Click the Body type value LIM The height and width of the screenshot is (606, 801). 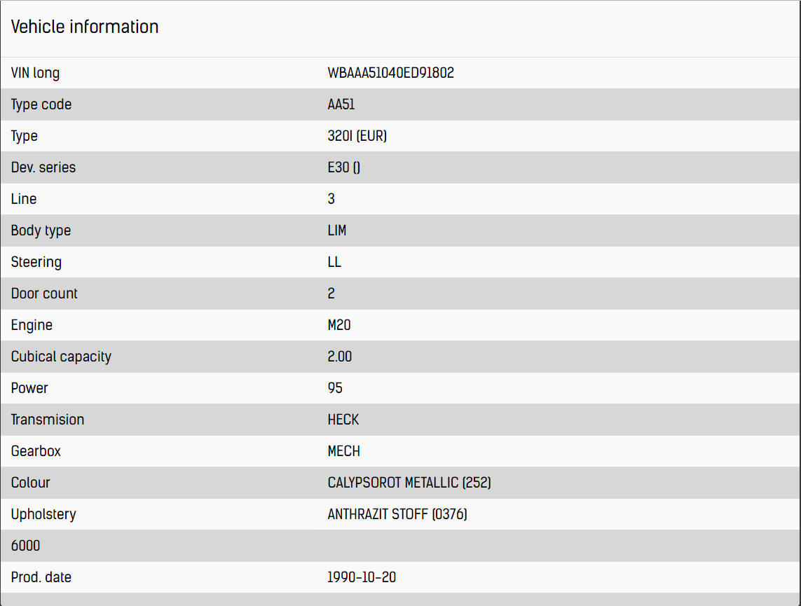click(337, 230)
